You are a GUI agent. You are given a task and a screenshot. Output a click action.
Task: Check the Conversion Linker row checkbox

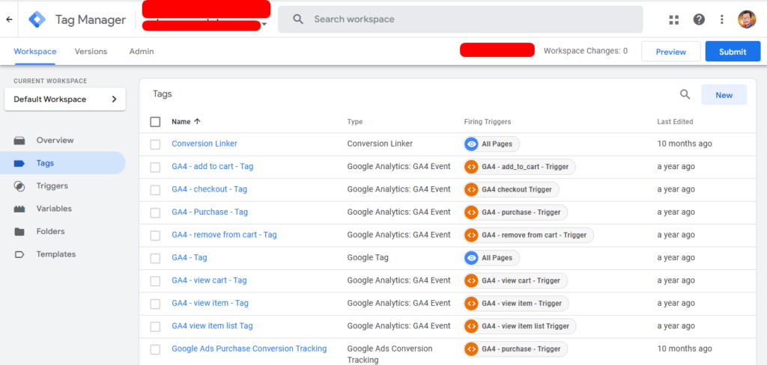coord(155,144)
